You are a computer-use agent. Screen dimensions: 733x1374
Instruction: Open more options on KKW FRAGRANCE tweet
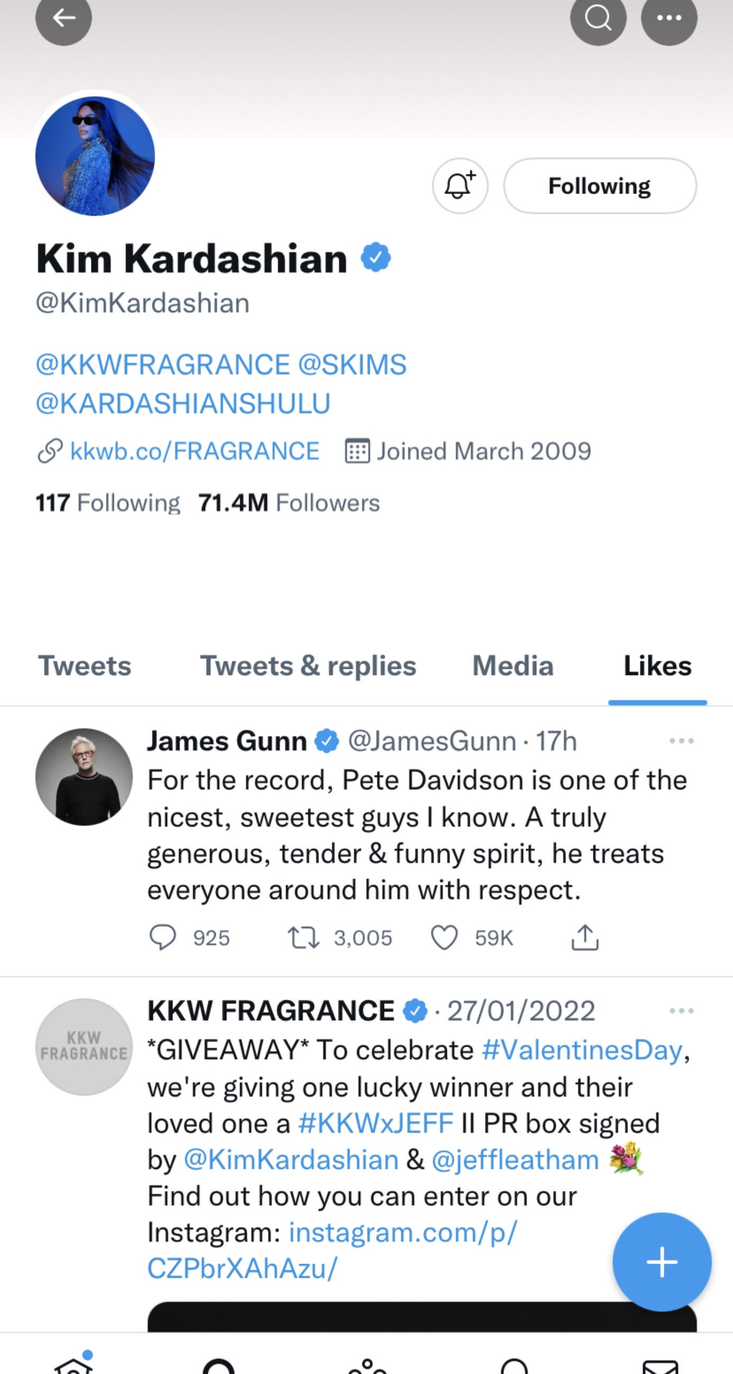681,1011
